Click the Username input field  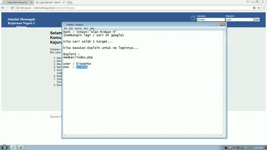point(211,20)
